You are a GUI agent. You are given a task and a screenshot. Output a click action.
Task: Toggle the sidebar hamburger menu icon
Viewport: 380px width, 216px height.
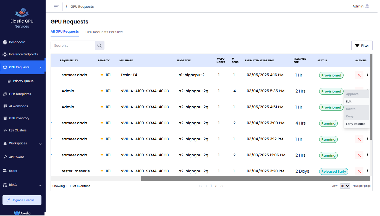[56, 6]
